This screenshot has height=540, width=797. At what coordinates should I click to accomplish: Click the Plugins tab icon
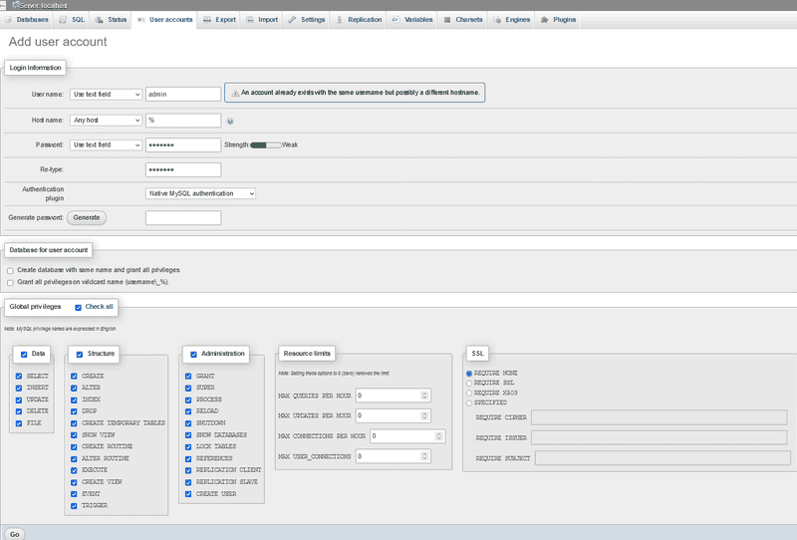click(544, 20)
